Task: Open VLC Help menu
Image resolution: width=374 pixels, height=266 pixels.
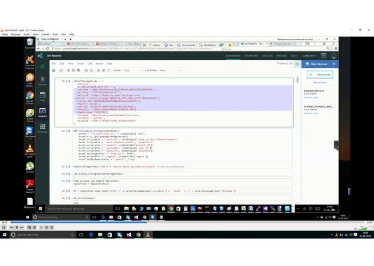Action: tap(72, 34)
